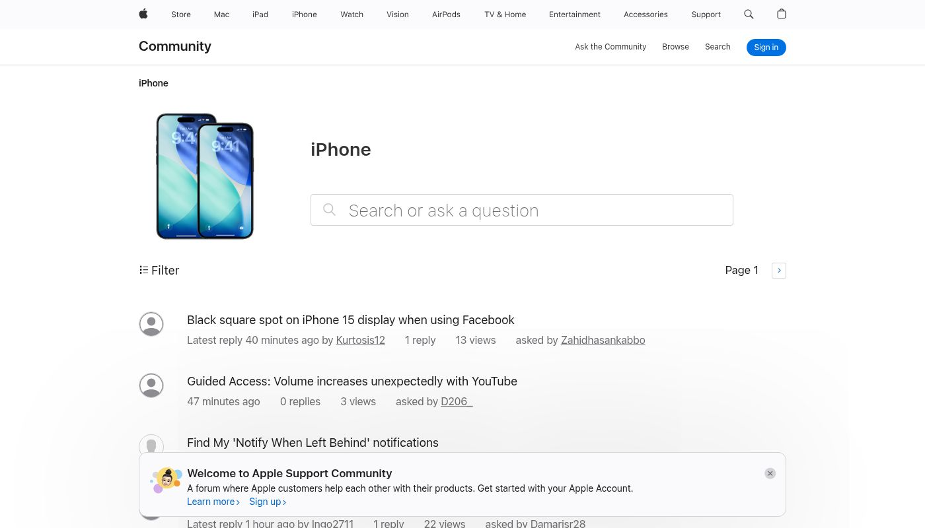Click the blue Sign in button

pos(766,48)
